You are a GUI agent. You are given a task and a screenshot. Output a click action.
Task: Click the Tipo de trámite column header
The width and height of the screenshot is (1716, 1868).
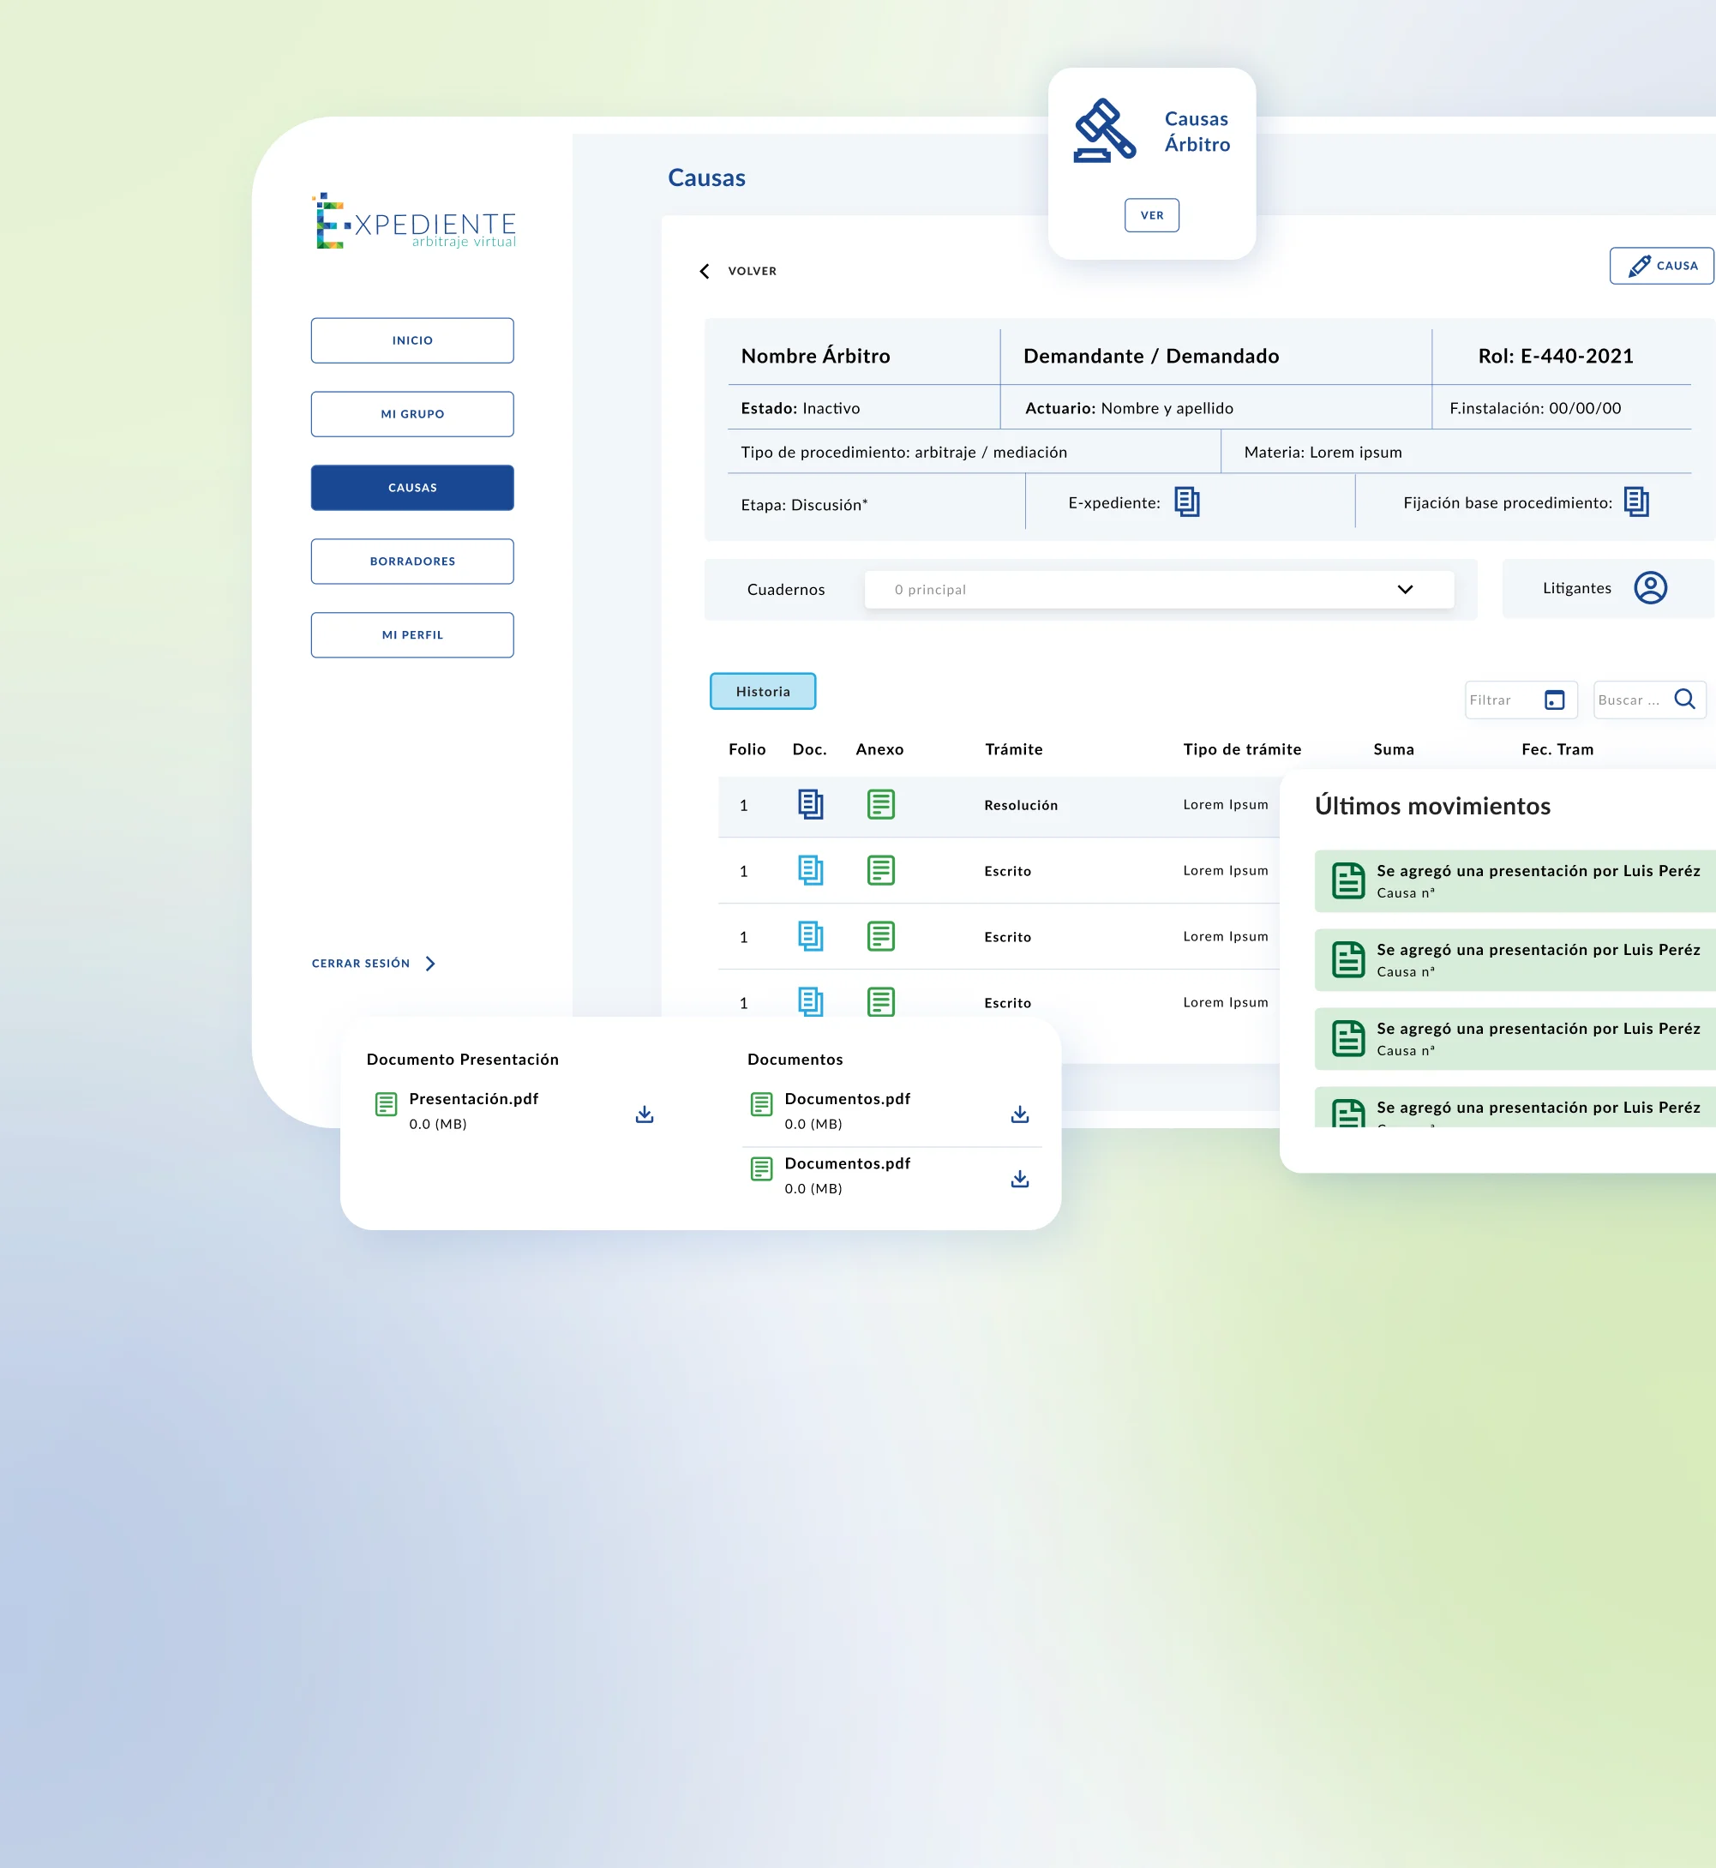[x=1243, y=748]
